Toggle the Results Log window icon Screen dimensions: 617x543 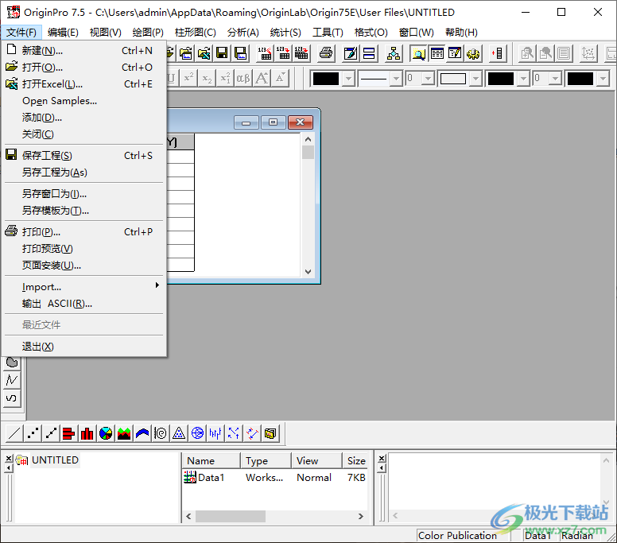pos(437,53)
